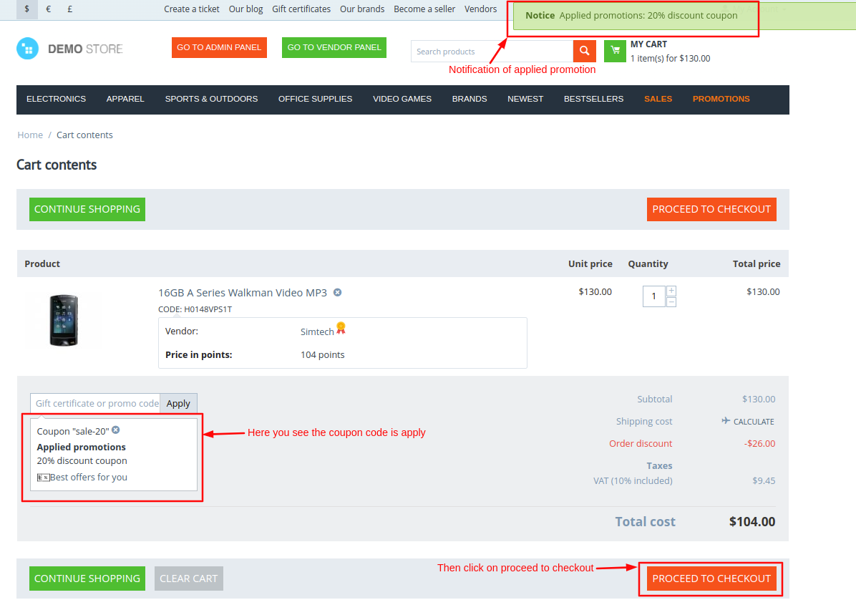
Task: Click the Demo Store logo icon
Action: 28,49
